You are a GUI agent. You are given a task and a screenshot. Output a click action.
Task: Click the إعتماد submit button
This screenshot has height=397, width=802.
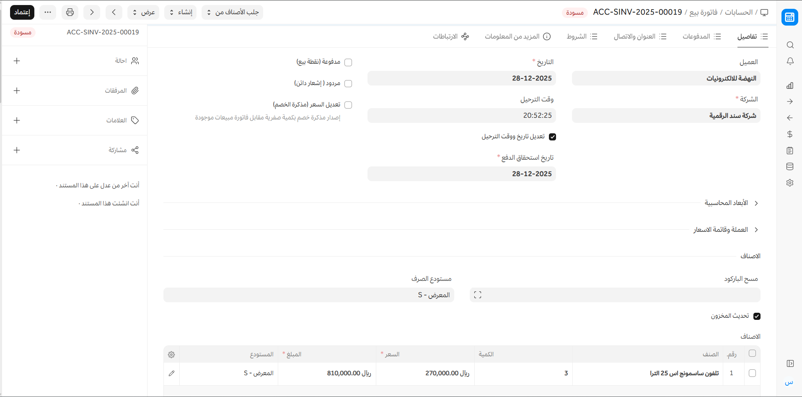tap(22, 12)
